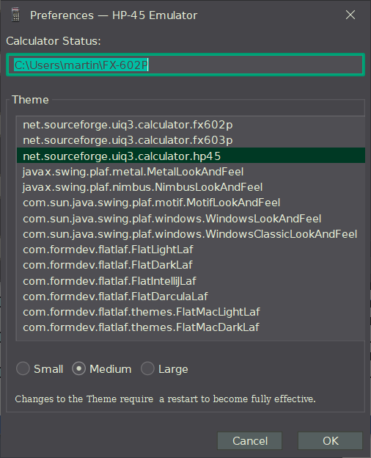
Task: Select the WindowsLookAndFeel theme
Action: tap(191, 219)
